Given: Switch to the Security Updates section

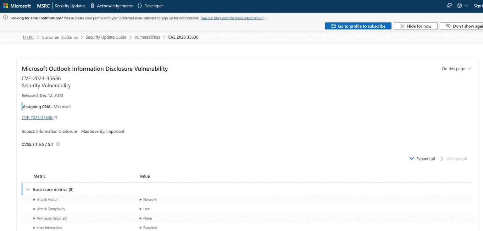Looking at the screenshot, I should [x=70, y=6].
